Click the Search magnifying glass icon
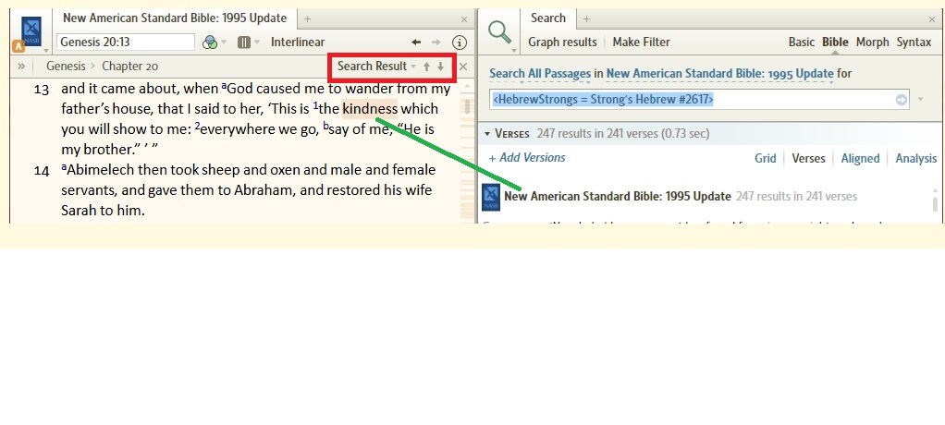Screen dimensions: 945x425 (x=499, y=32)
